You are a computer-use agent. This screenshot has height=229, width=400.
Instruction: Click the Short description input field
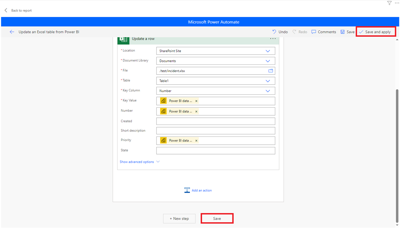215,131
